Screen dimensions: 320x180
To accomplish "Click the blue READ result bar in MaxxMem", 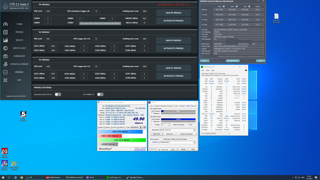I will 120,132.
